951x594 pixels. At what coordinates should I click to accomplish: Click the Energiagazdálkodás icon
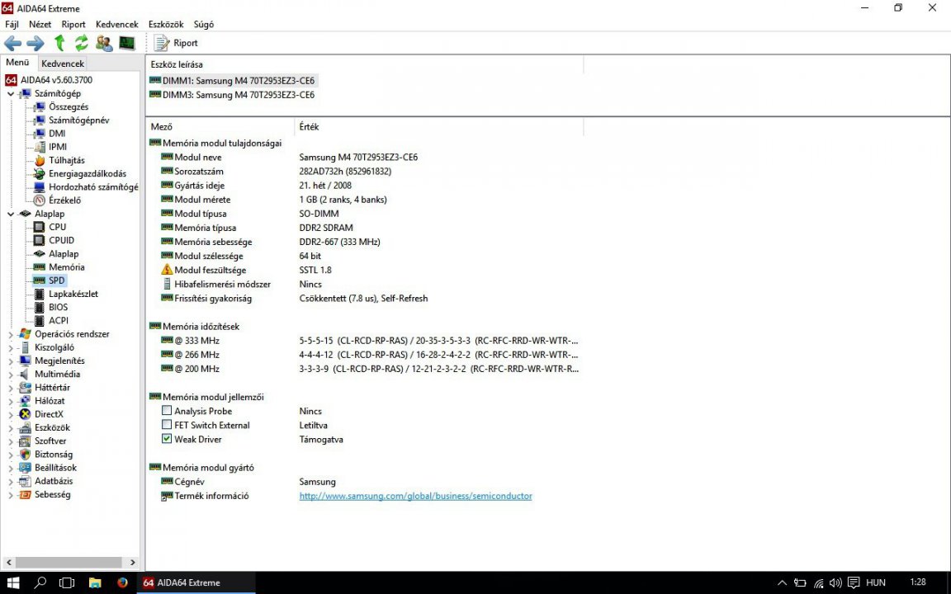coord(39,173)
